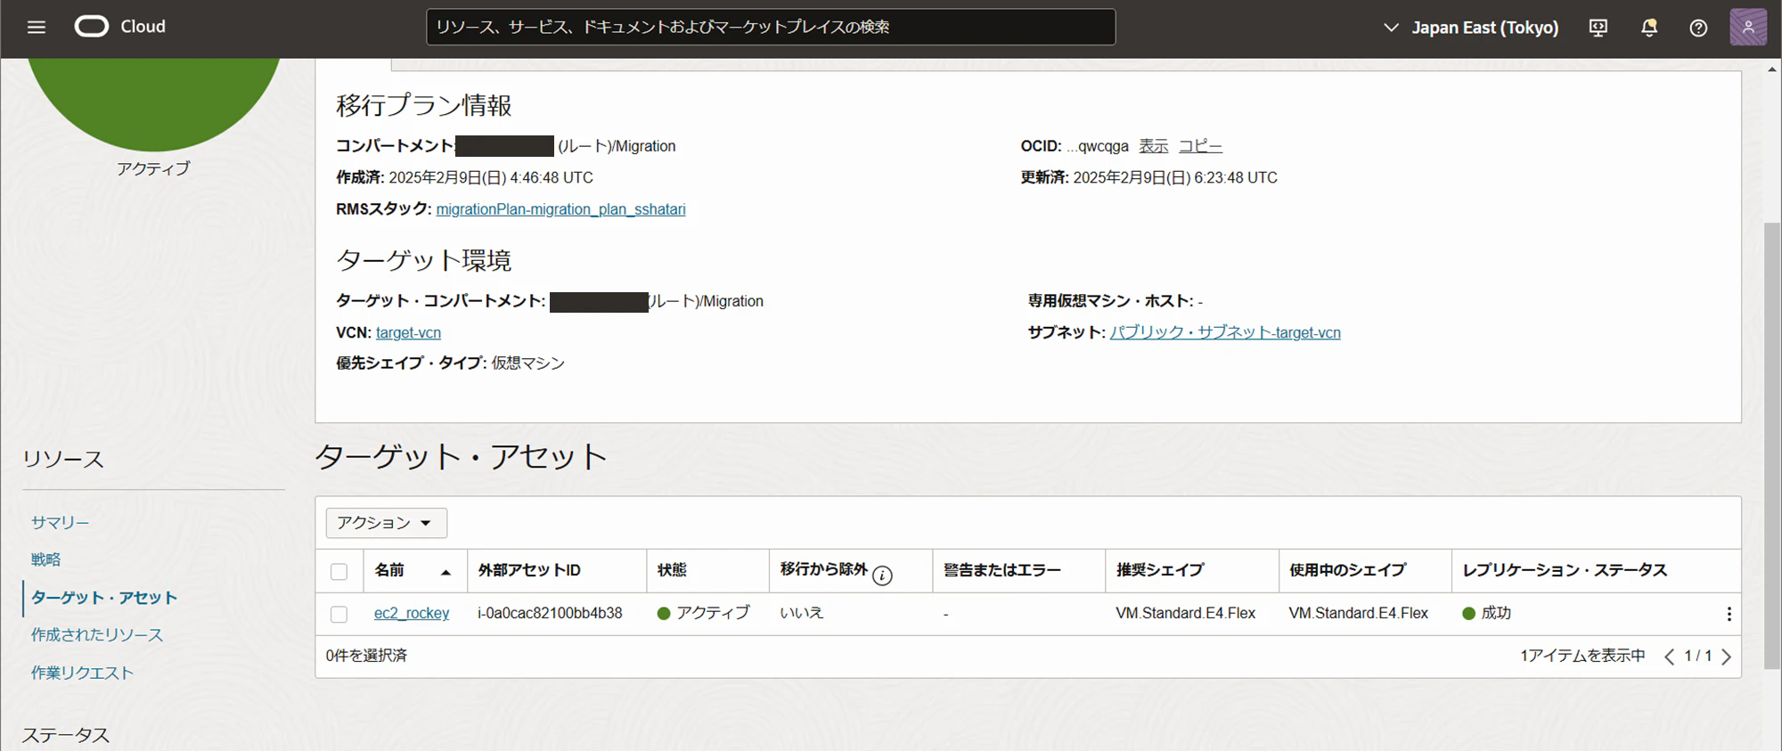Click the page vertical scrollbar
Image resolution: width=1782 pixels, height=751 pixels.
(1772, 445)
